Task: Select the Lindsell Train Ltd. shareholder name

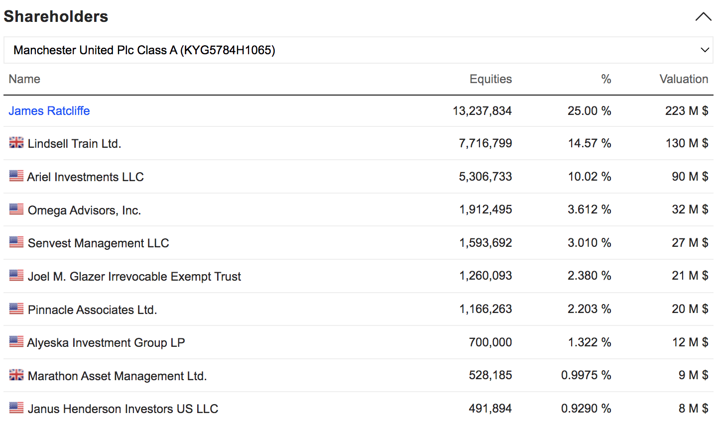Action: (x=75, y=144)
